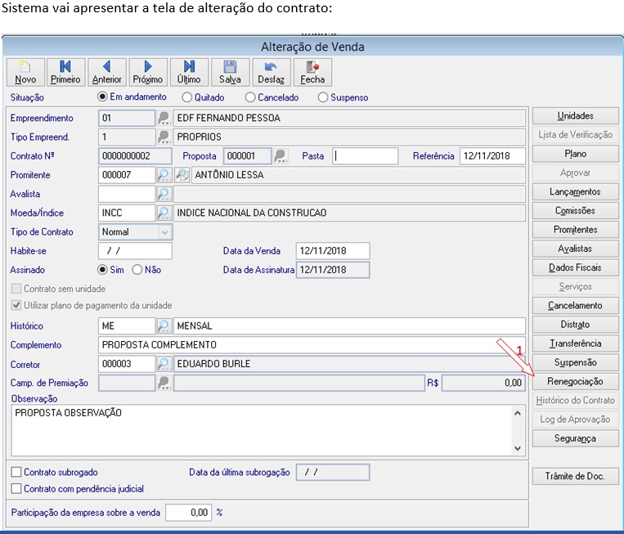Click the Histórico code field ME
The height and width of the screenshot is (534, 624).
click(x=127, y=326)
